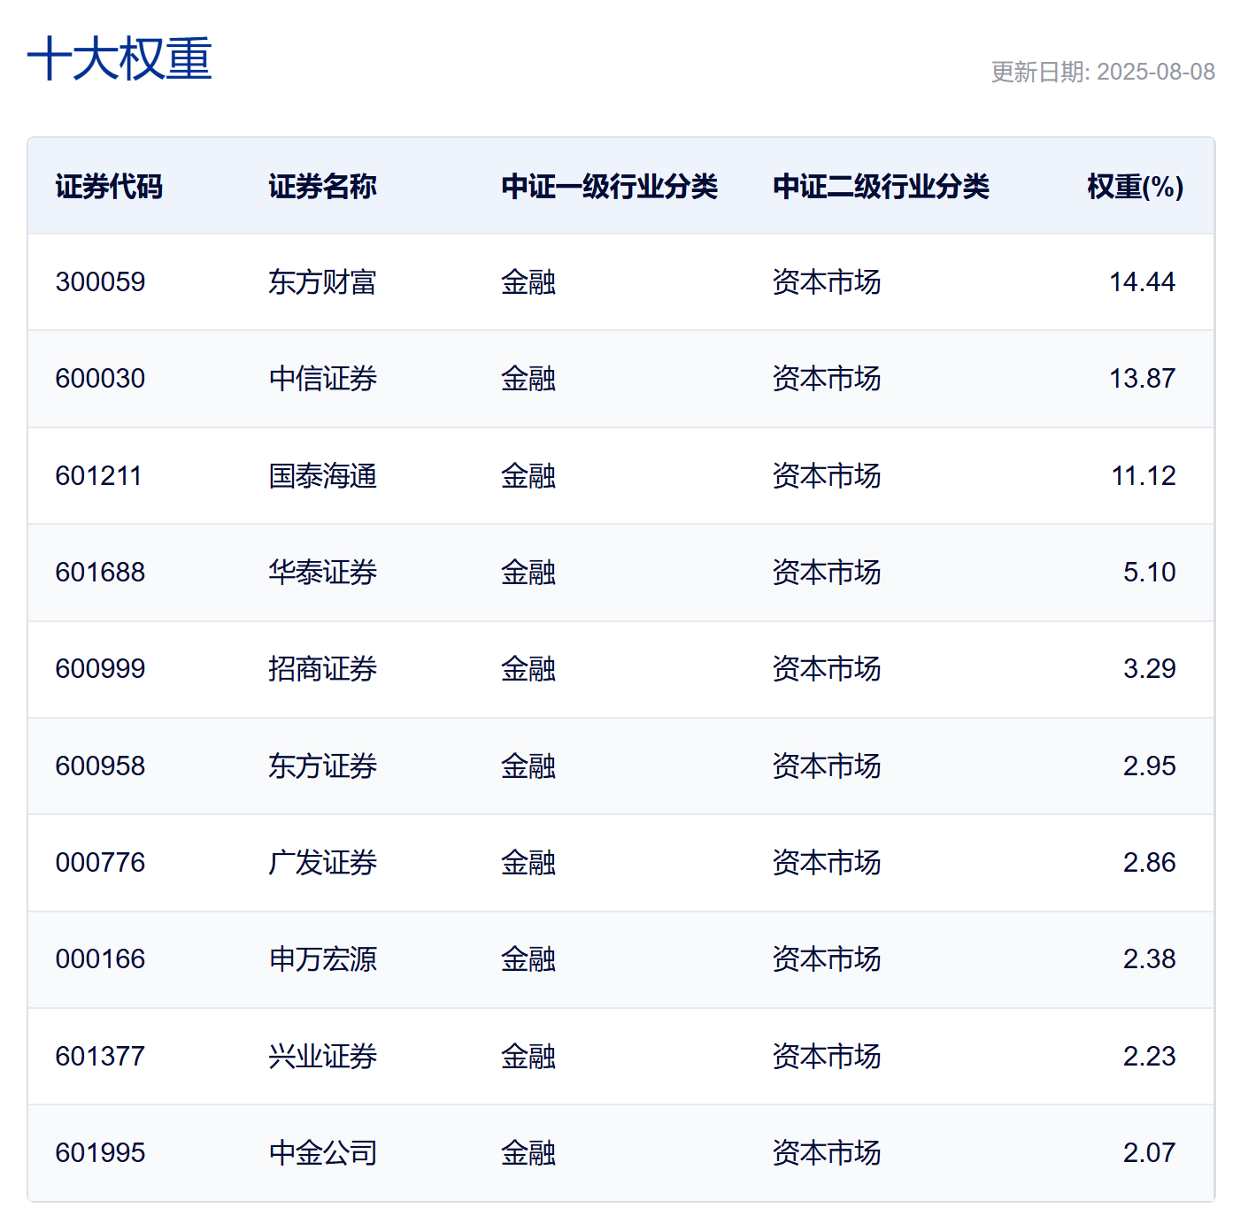
Task: Select the name 东方证券
Action: point(322,766)
